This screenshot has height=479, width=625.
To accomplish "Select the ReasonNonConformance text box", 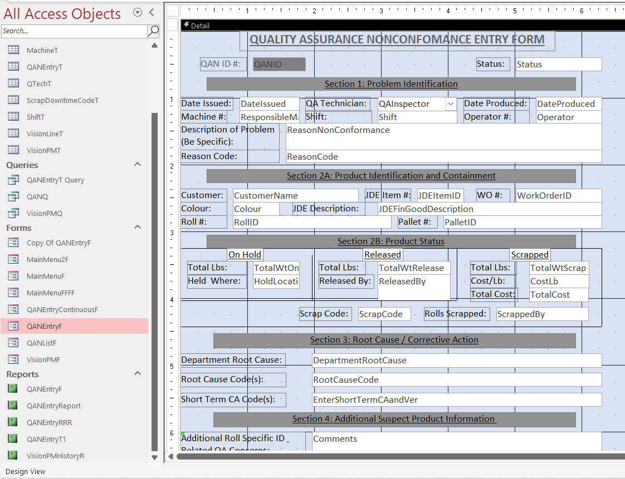I will 443,136.
